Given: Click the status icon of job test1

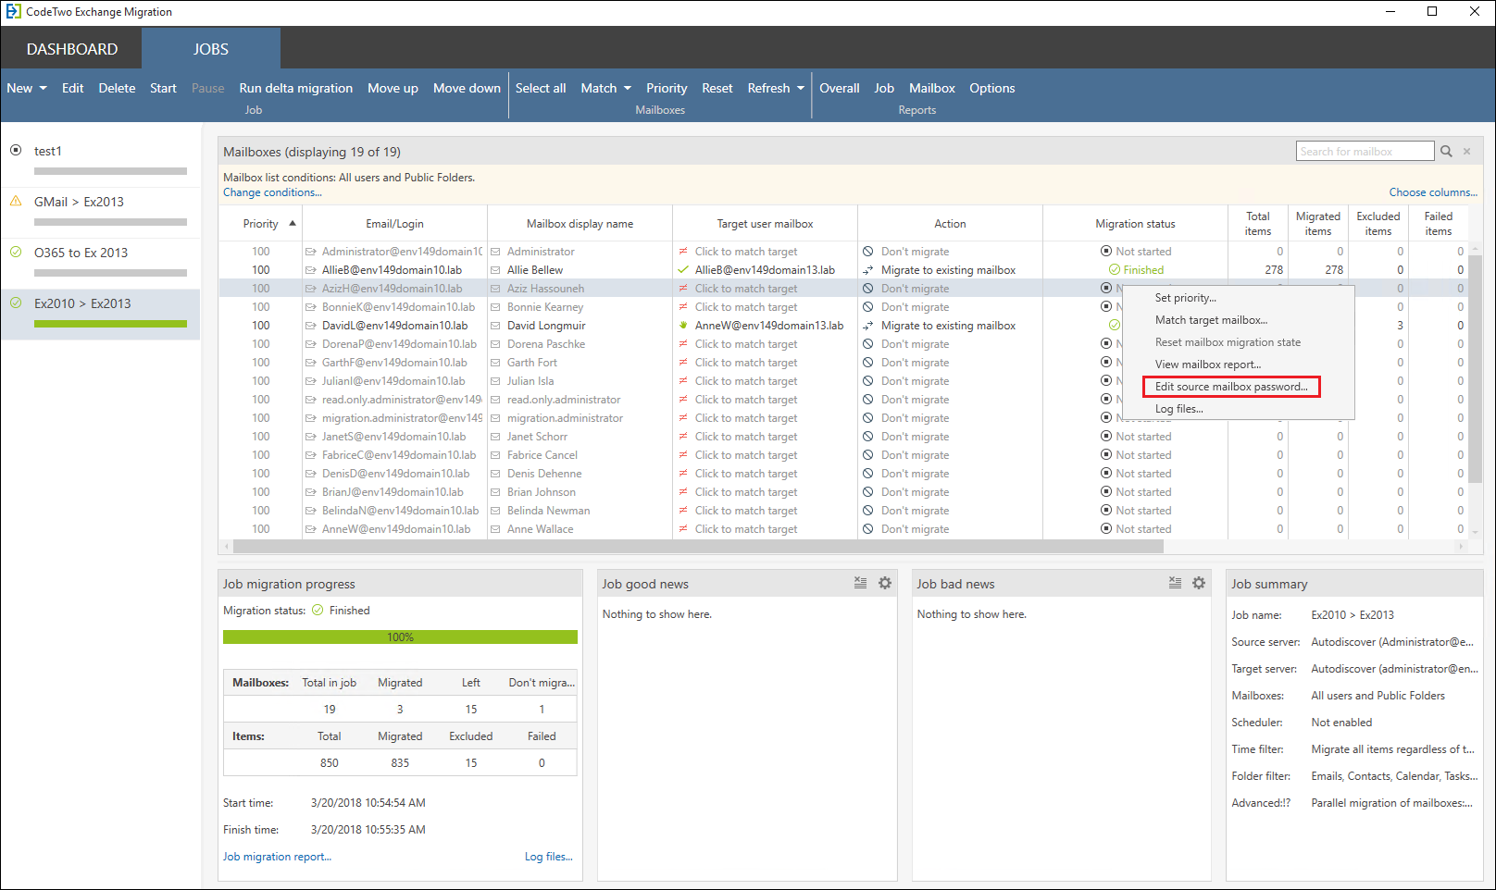Looking at the screenshot, I should click(x=16, y=150).
